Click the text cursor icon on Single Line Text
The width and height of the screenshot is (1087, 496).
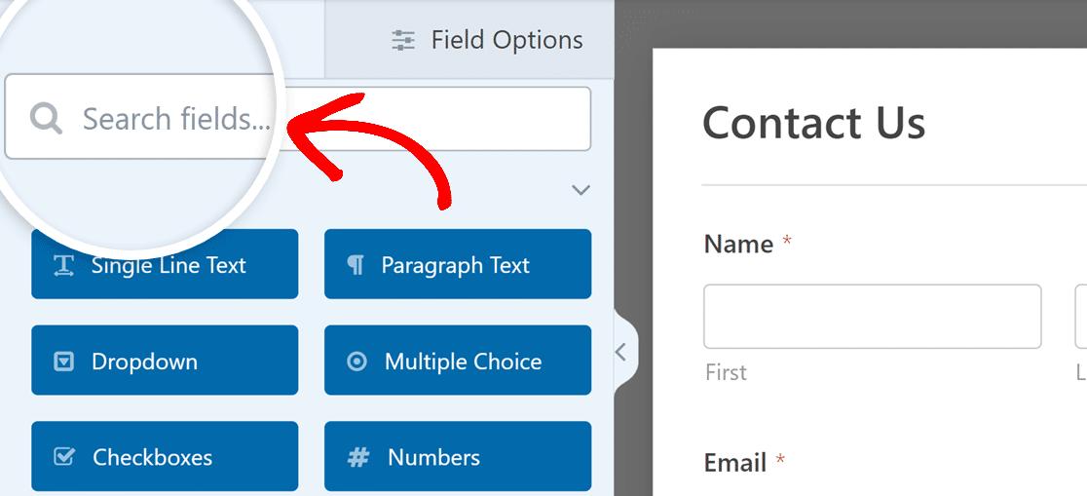pos(64,265)
